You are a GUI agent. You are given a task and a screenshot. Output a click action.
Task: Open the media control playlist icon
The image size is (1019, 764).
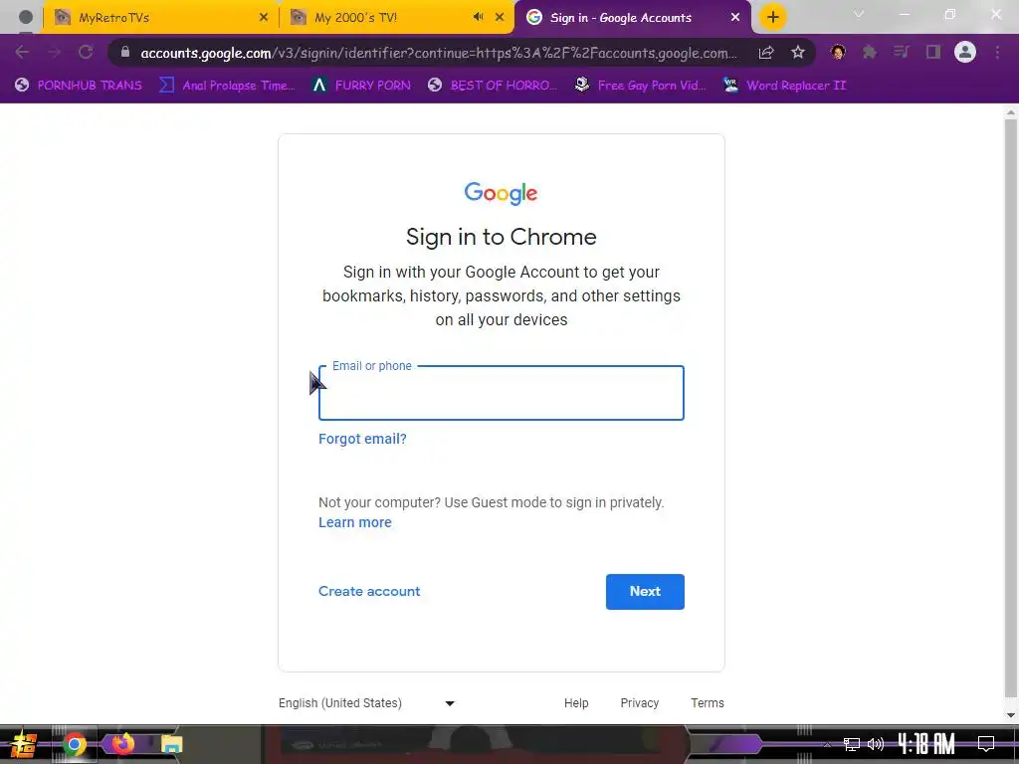(902, 52)
